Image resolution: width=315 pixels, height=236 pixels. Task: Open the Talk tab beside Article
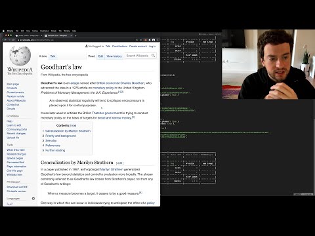pos(52,56)
